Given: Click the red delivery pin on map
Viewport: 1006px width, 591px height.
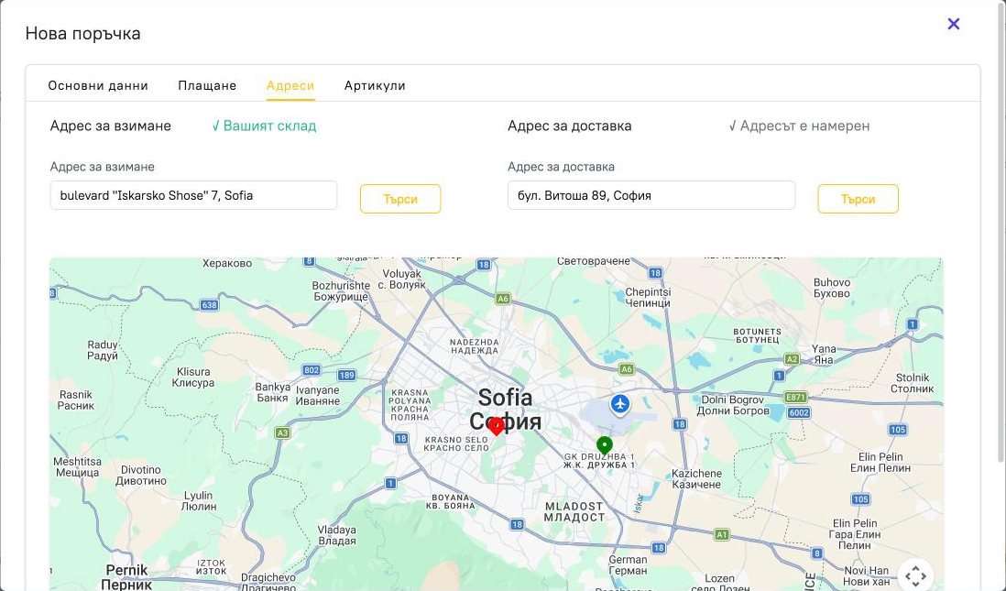Looking at the screenshot, I should pyautogui.click(x=496, y=426).
